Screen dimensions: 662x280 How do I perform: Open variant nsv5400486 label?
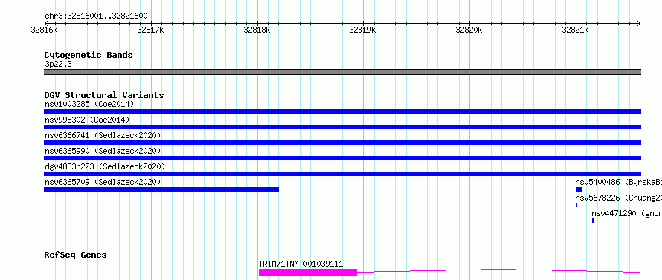coord(618,183)
